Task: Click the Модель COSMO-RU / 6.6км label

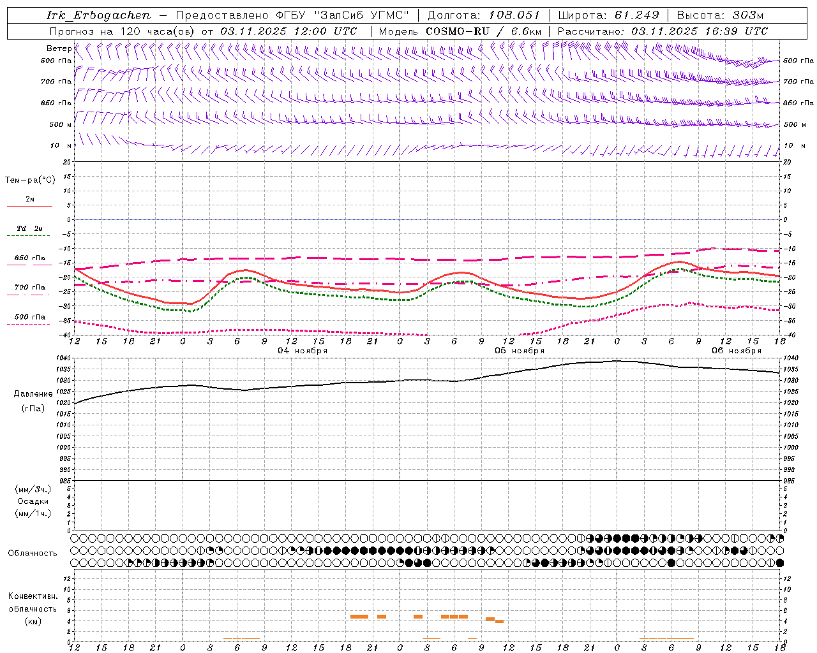Action: [460, 31]
